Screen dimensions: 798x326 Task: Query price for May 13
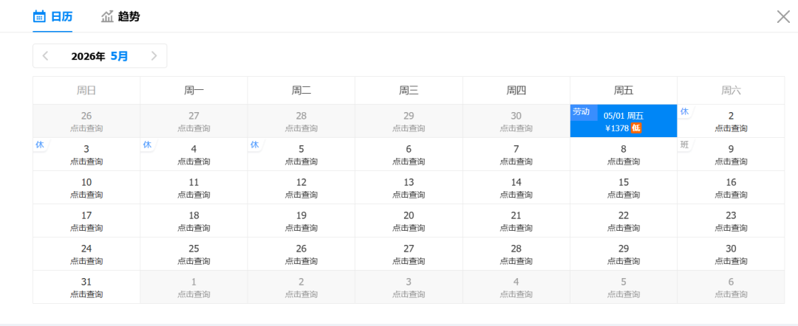point(409,187)
